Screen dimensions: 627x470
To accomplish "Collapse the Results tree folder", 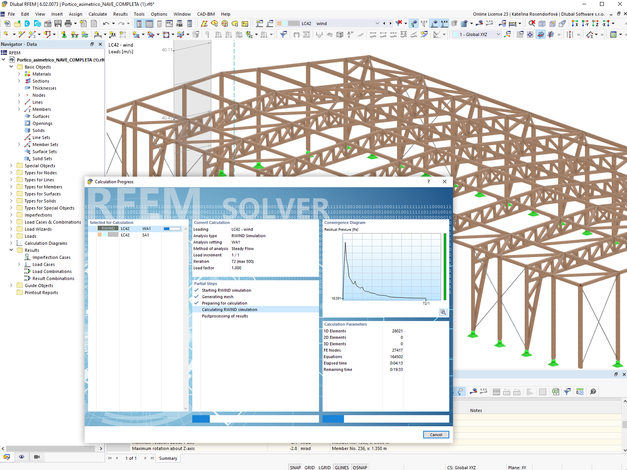I will click(x=11, y=250).
